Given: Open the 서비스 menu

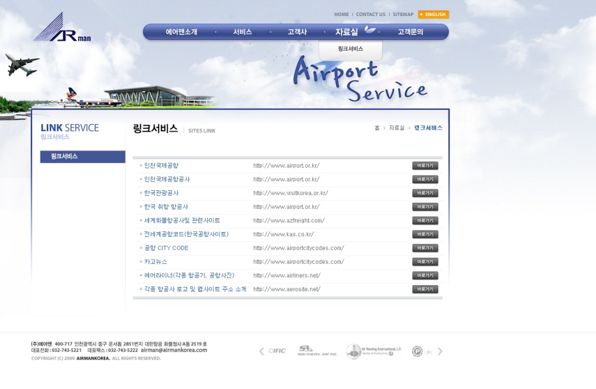Looking at the screenshot, I should 243,32.
